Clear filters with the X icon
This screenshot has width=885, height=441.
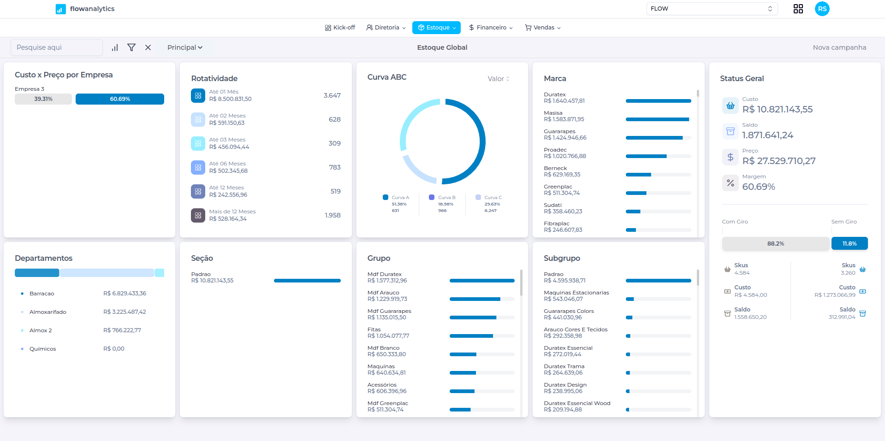click(x=148, y=47)
